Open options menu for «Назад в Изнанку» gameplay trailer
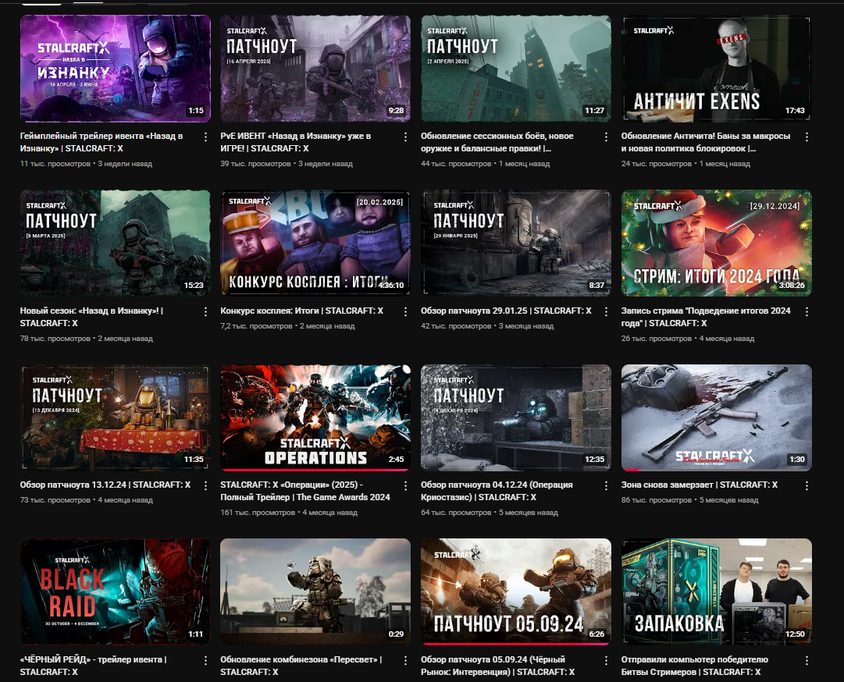 click(x=205, y=137)
